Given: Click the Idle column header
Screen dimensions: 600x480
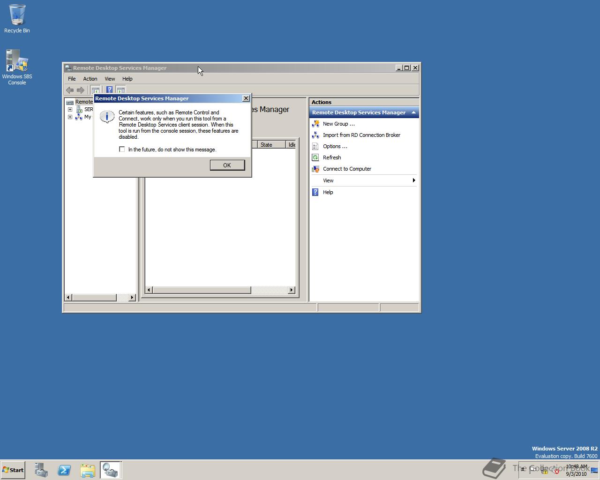Looking at the screenshot, I should coord(291,144).
